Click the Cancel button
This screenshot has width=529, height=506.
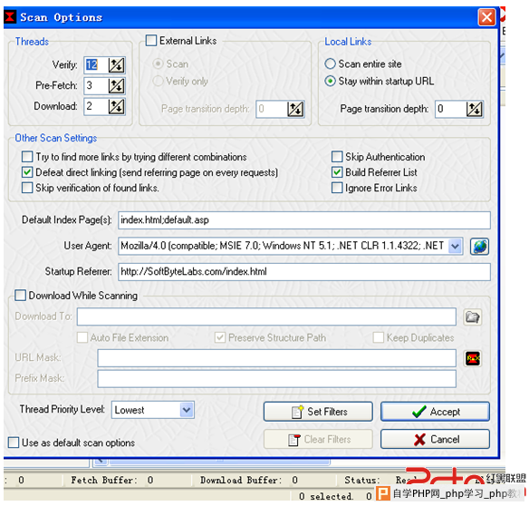(435, 439)
